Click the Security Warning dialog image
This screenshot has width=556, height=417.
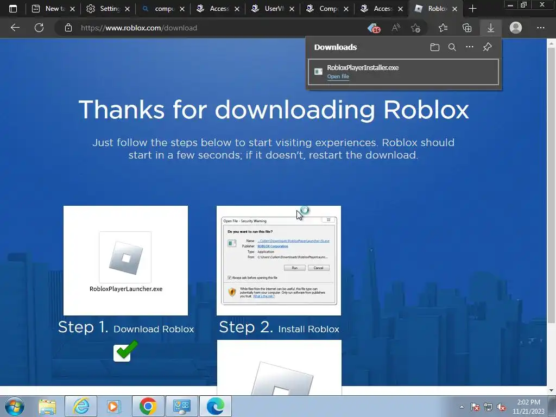tap(279, 261)
